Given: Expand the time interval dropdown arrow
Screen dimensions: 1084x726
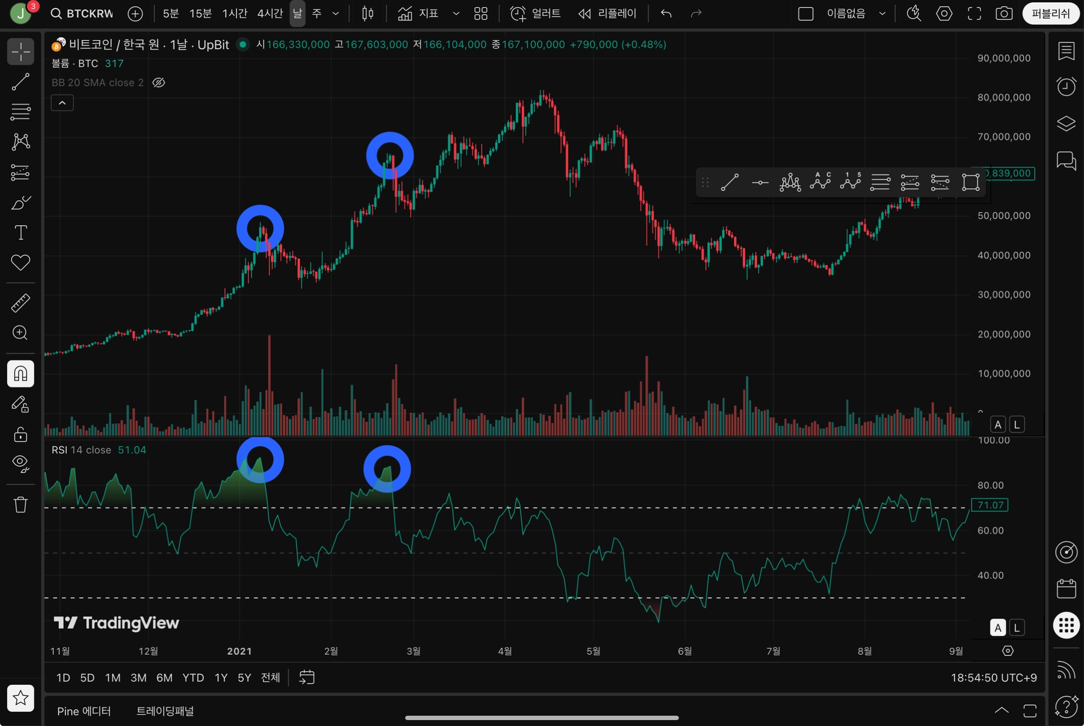Looking at the screenshot, I should 335,14.
